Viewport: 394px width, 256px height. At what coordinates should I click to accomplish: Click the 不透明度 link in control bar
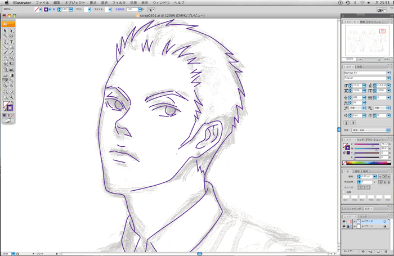tap(120, 10)
